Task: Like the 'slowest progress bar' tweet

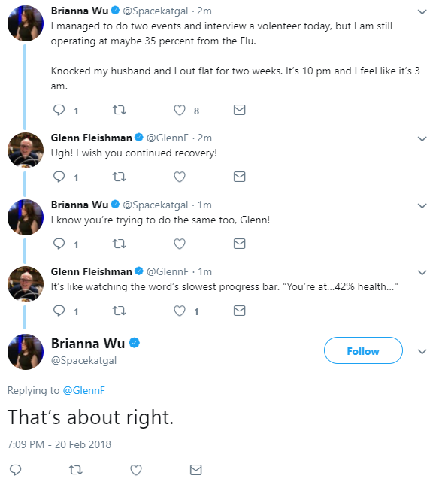Action: tap(180, 311)
